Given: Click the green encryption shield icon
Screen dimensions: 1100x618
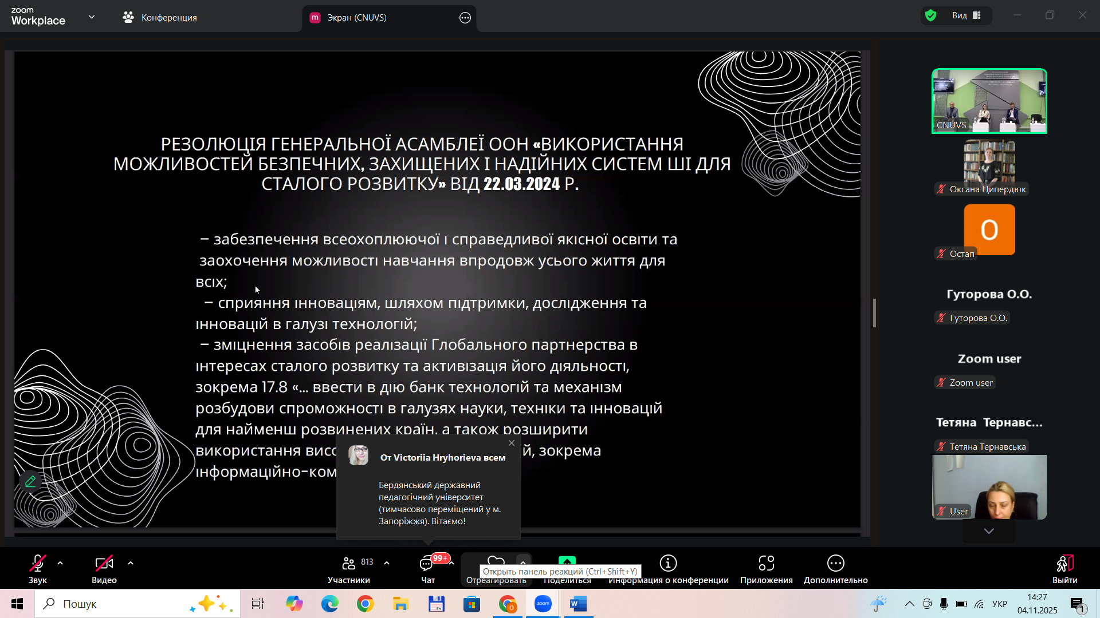Looking at the screenshot, I should 931,15.
